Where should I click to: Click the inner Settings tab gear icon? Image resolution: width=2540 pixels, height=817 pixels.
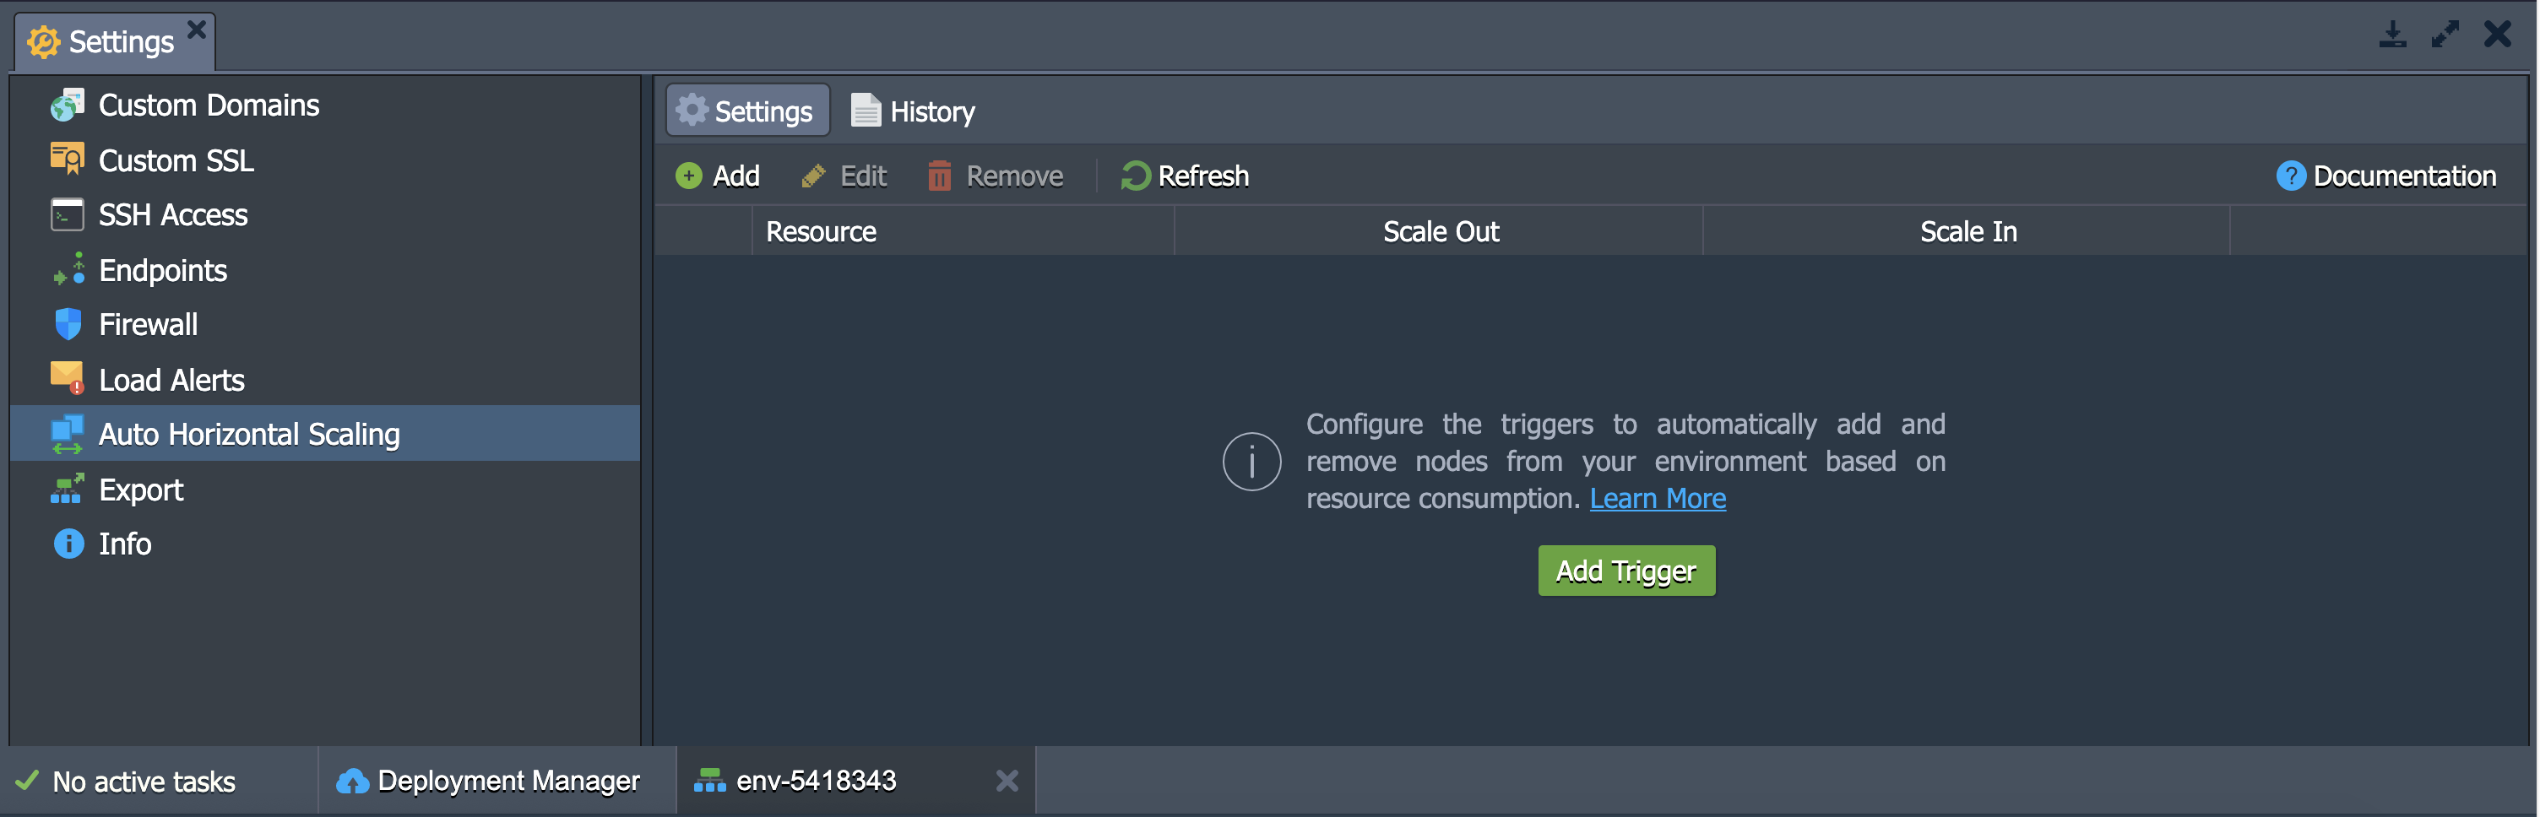(x=692, y=110)
